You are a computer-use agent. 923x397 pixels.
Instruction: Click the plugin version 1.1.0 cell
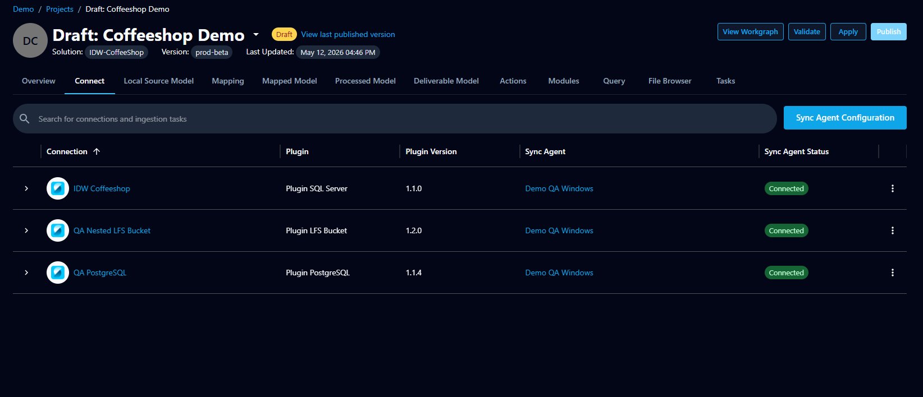(x=414, y=188)
